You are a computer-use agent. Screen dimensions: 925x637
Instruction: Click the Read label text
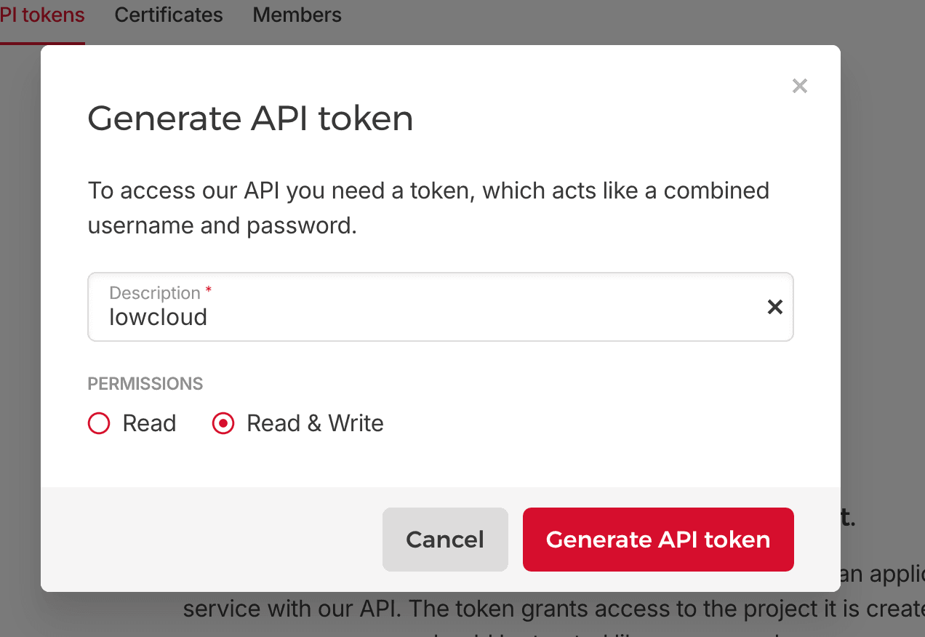tap(150, 422)
